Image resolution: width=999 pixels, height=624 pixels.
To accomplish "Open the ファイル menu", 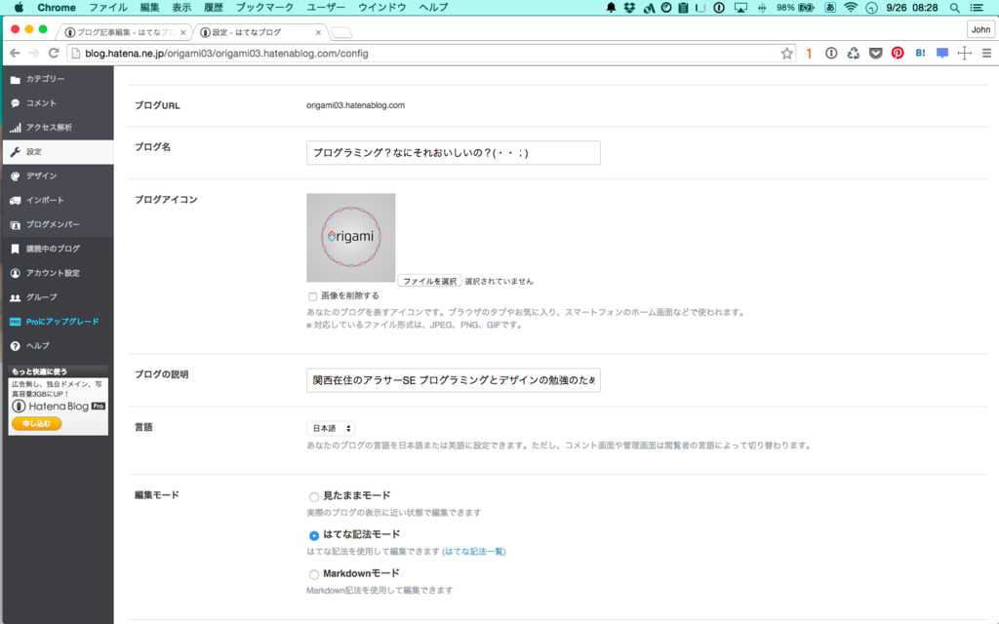I will [x=107, y=8].
